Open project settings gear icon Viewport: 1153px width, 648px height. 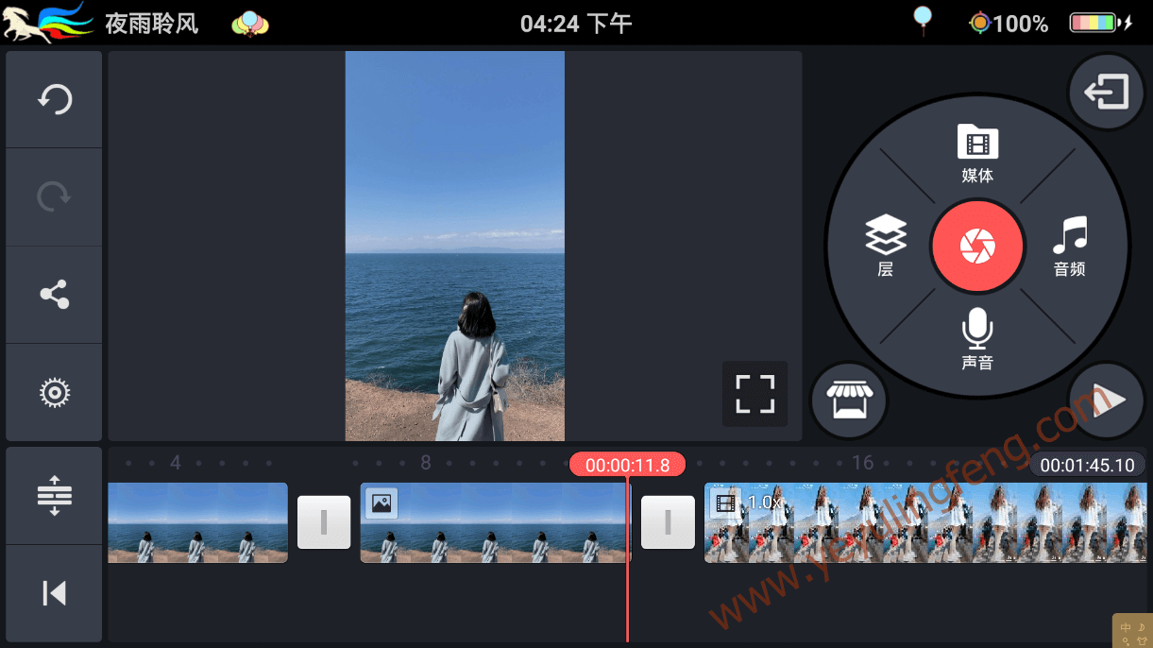coord(54,392)
